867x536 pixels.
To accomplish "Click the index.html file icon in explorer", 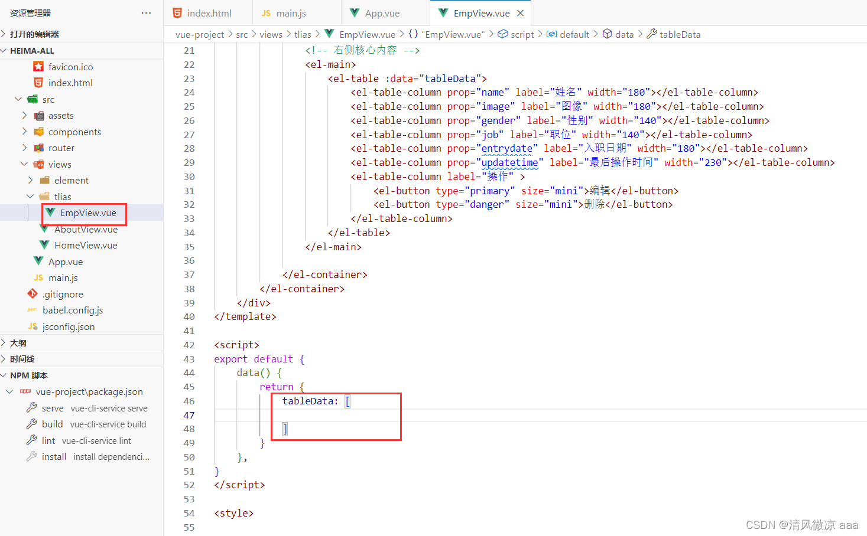I will [38, 83].
